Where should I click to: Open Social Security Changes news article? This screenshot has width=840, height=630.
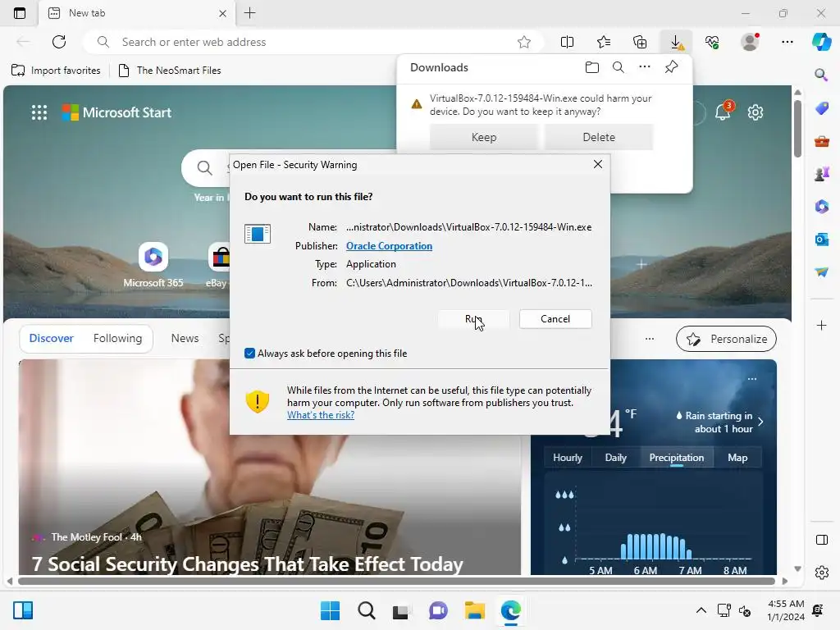(247, 564)
